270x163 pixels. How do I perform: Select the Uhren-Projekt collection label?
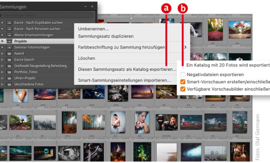[x=25, y=78]
